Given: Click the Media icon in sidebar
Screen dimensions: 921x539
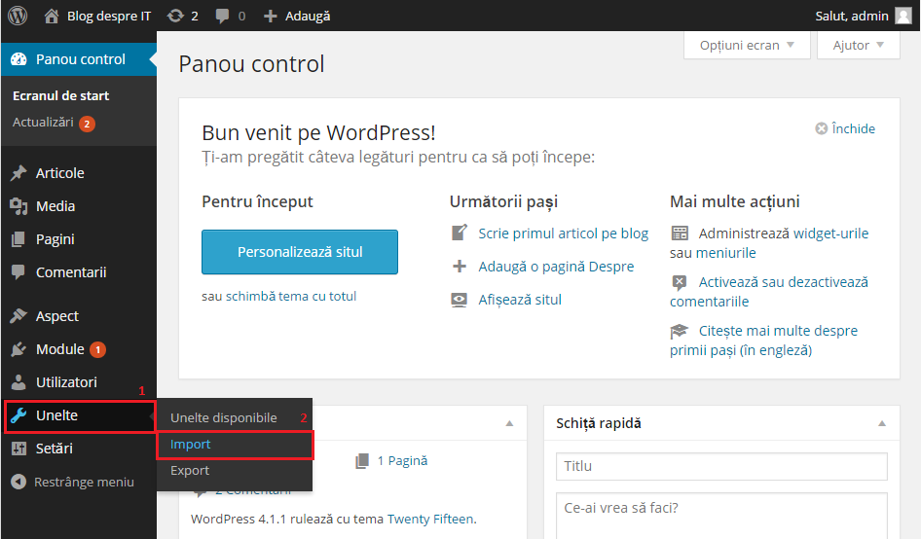Looking at the screenshot, I should coord(18,206).
